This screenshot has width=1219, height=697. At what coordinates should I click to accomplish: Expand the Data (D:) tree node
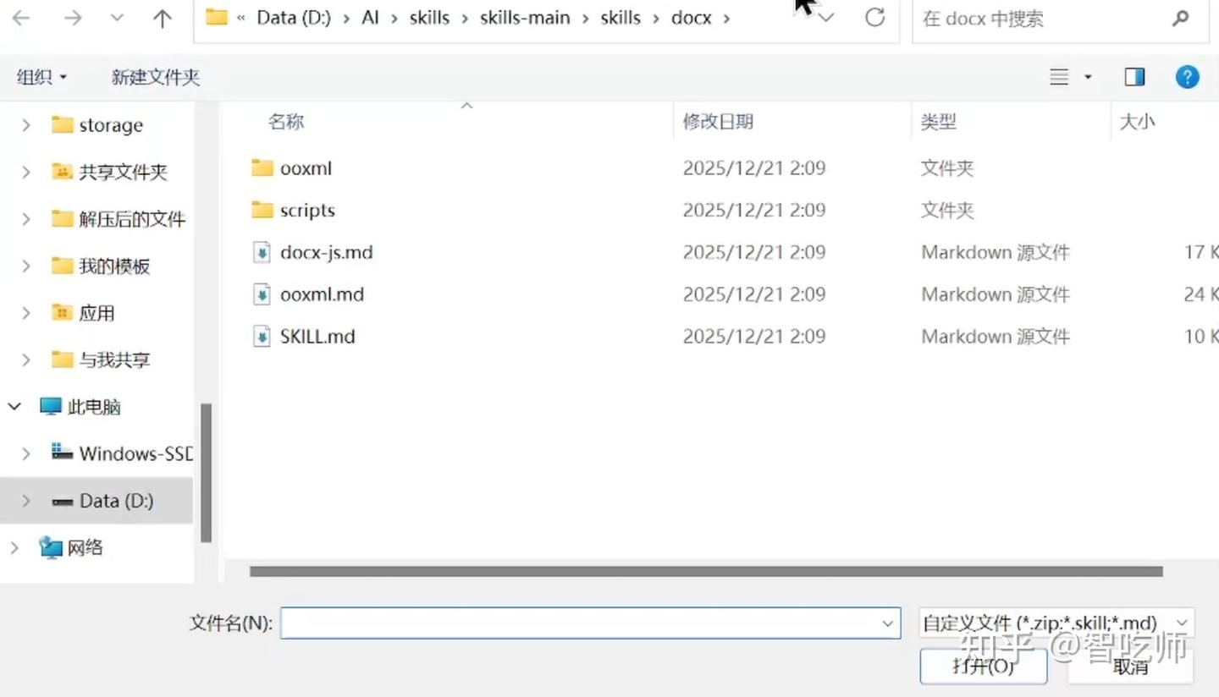[x=26, y=501]
